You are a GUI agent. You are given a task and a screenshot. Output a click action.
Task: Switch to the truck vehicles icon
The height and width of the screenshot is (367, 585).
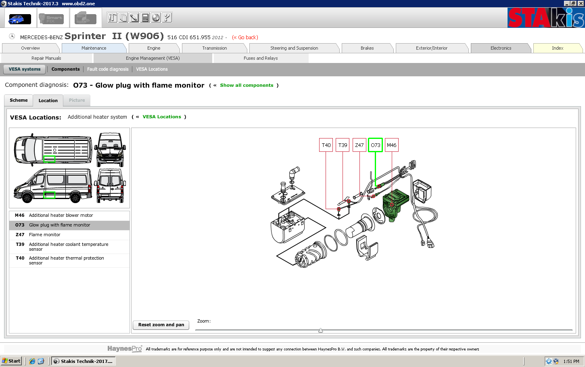click(x=85, y=19)
